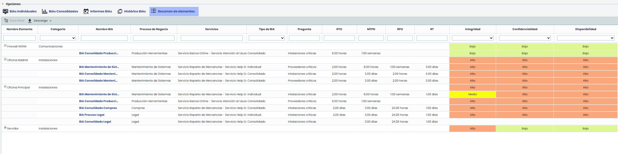
Task: Collapse the Opciones panel triangle
Action: pos(3,4)
